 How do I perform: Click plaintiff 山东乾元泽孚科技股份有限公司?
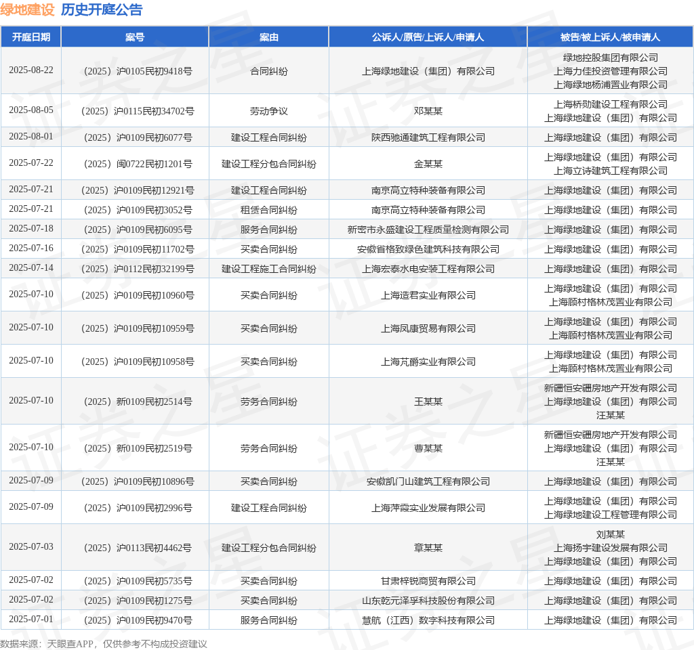click(428, 601)
